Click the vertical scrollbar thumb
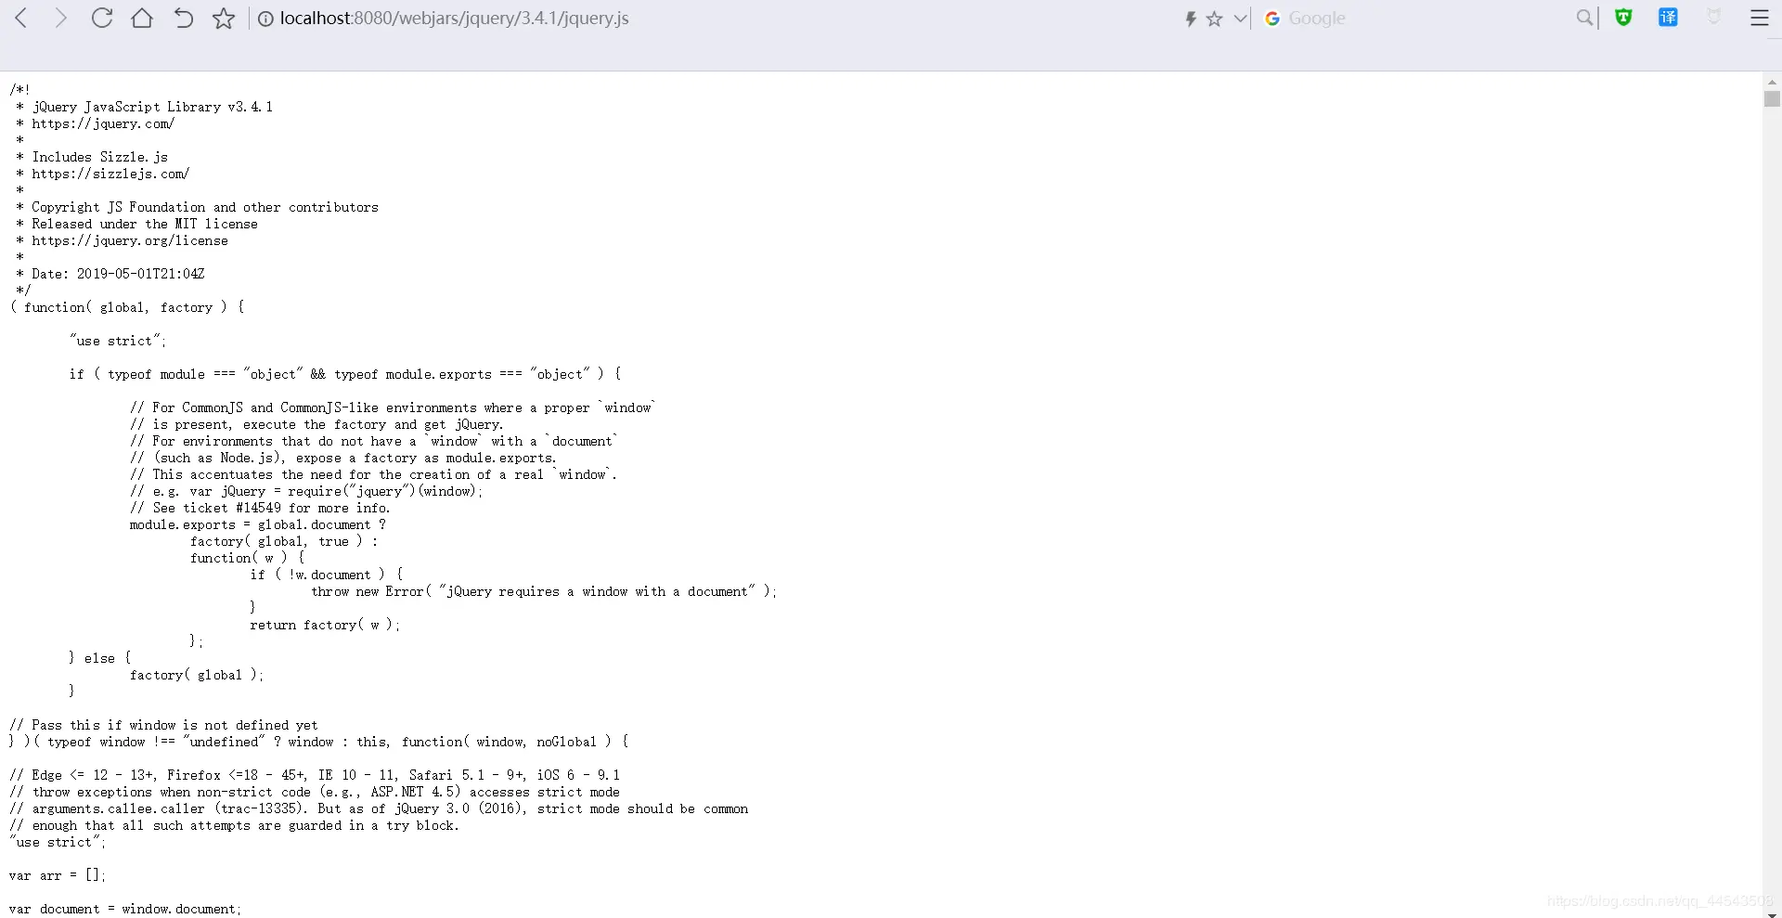 [x=1772, y=98]
